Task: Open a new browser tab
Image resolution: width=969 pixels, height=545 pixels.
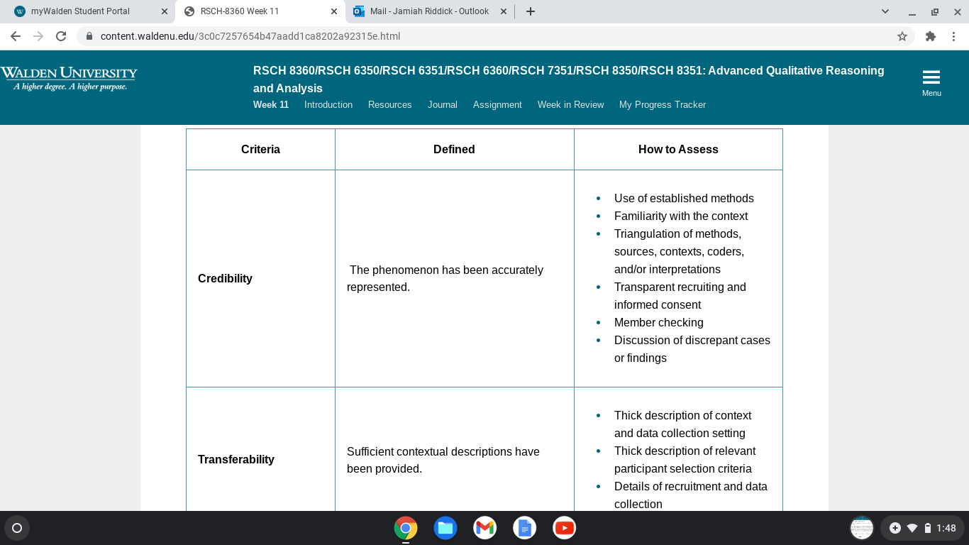Action: (531, 11)
